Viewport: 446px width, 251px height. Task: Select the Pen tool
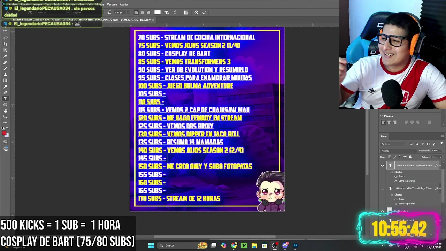tap(5, 93)
